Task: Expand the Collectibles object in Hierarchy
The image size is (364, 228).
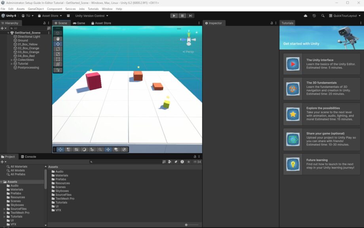Action: click(12, 60)
